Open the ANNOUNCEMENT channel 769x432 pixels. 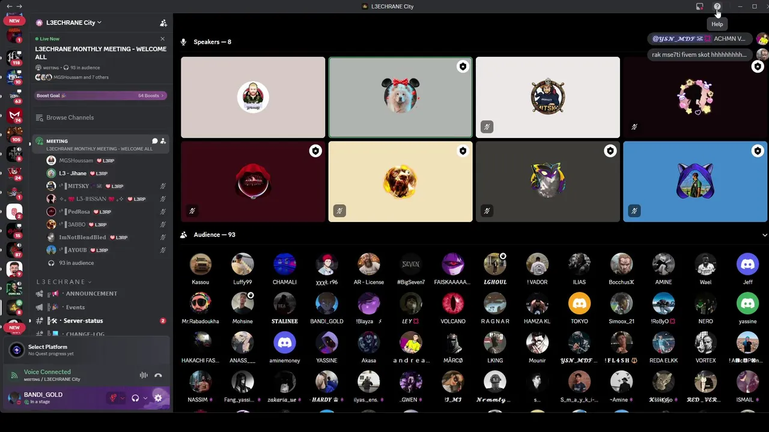91,294
